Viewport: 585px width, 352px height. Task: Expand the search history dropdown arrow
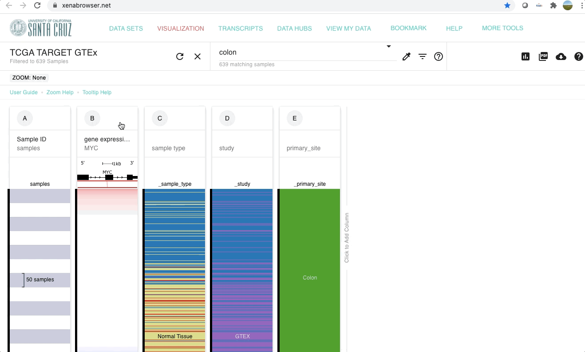click(389, 46)
